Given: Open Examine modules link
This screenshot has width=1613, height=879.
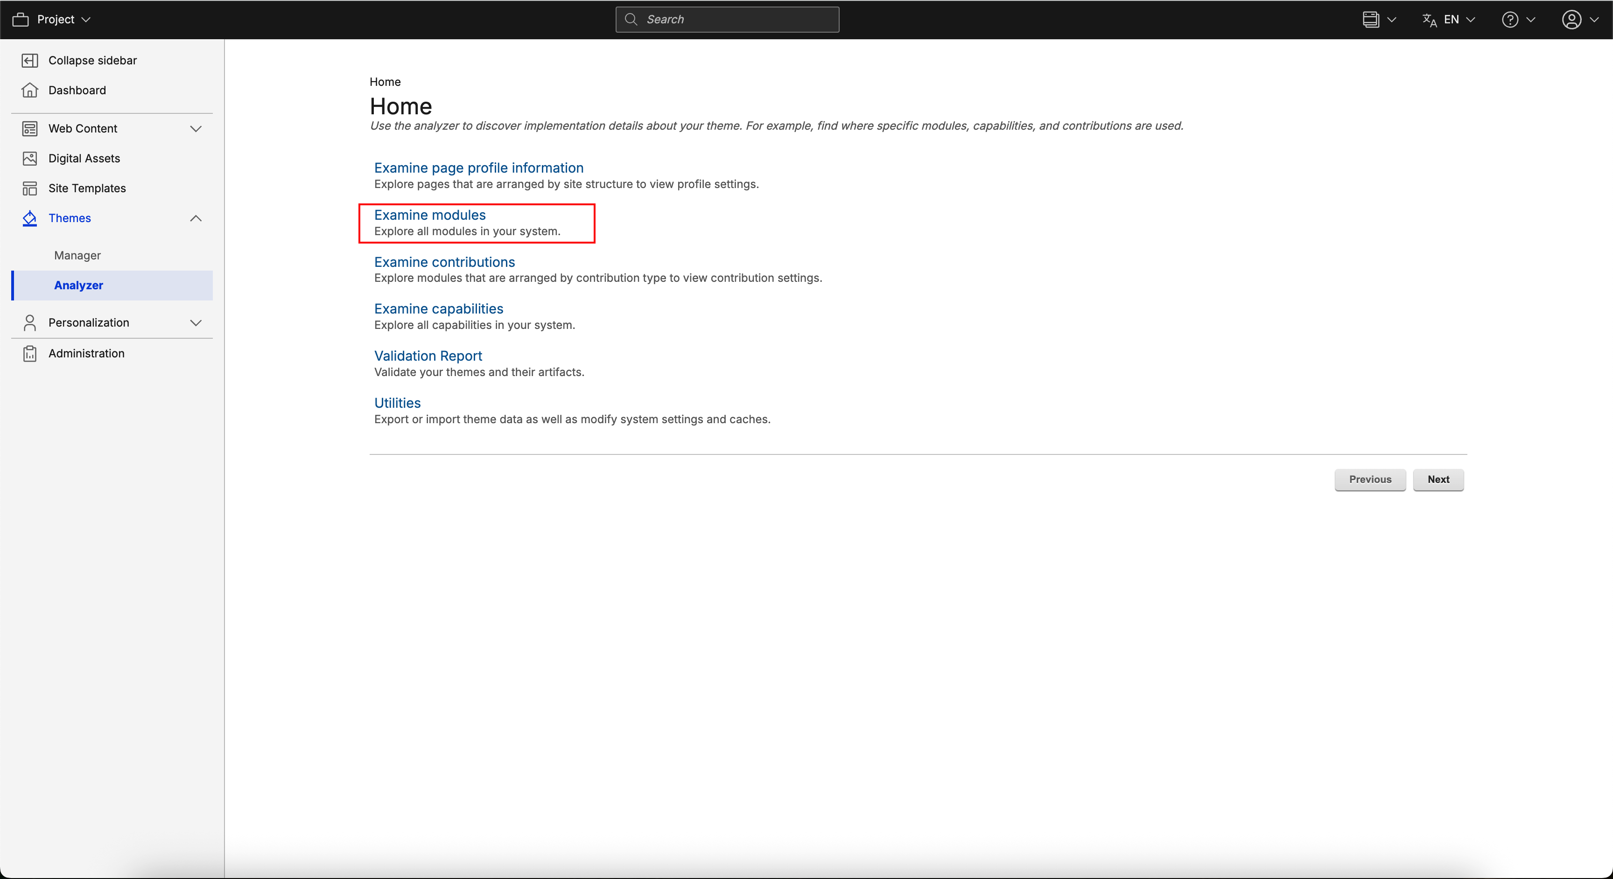Looking at the screenshot, I should coord(429,215).
